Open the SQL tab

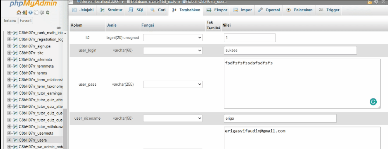(x=136, y=10)
